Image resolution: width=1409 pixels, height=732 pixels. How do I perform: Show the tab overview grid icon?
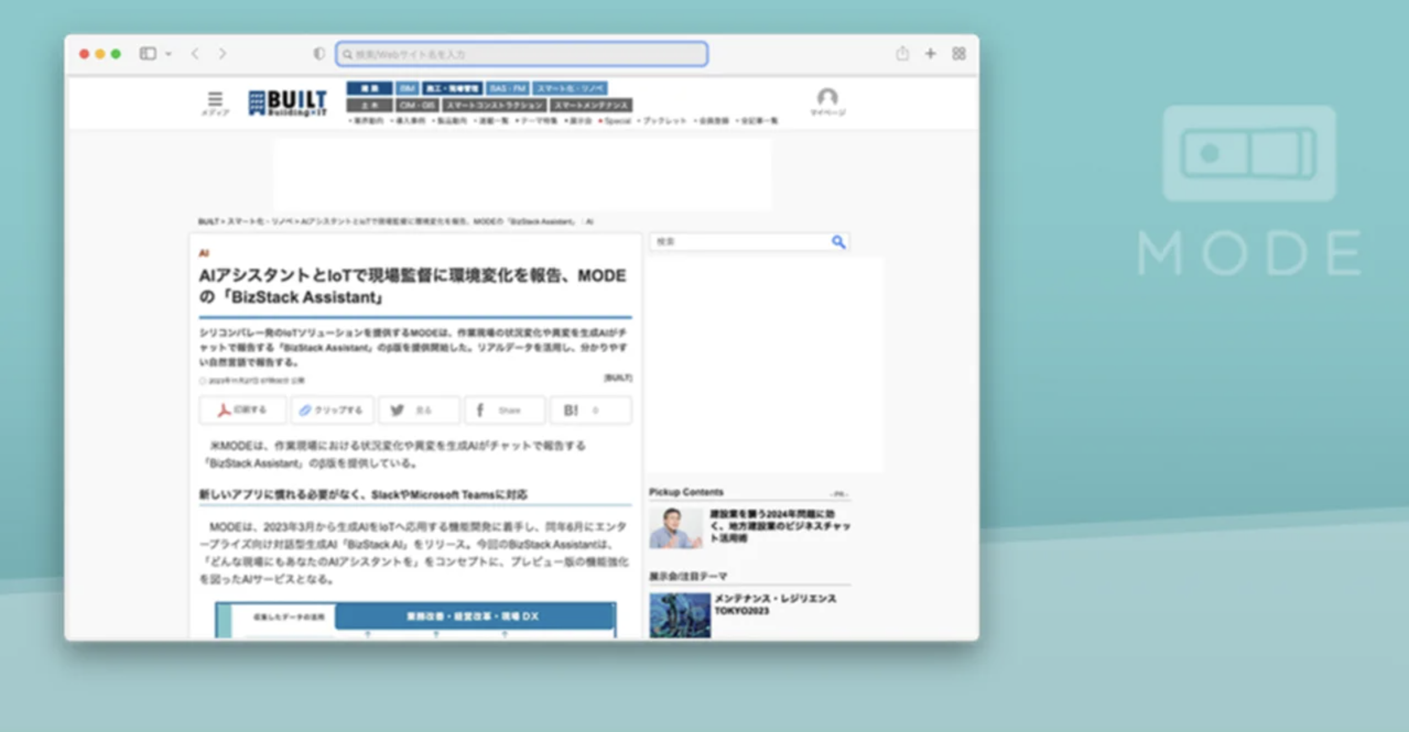tap(958, 53)
